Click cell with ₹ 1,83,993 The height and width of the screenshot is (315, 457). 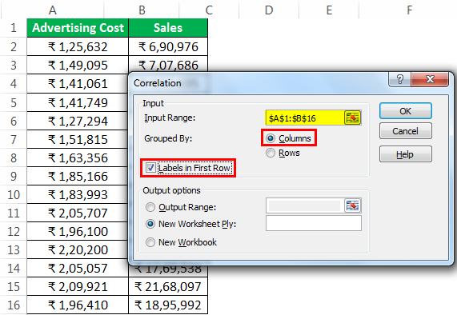78,194
